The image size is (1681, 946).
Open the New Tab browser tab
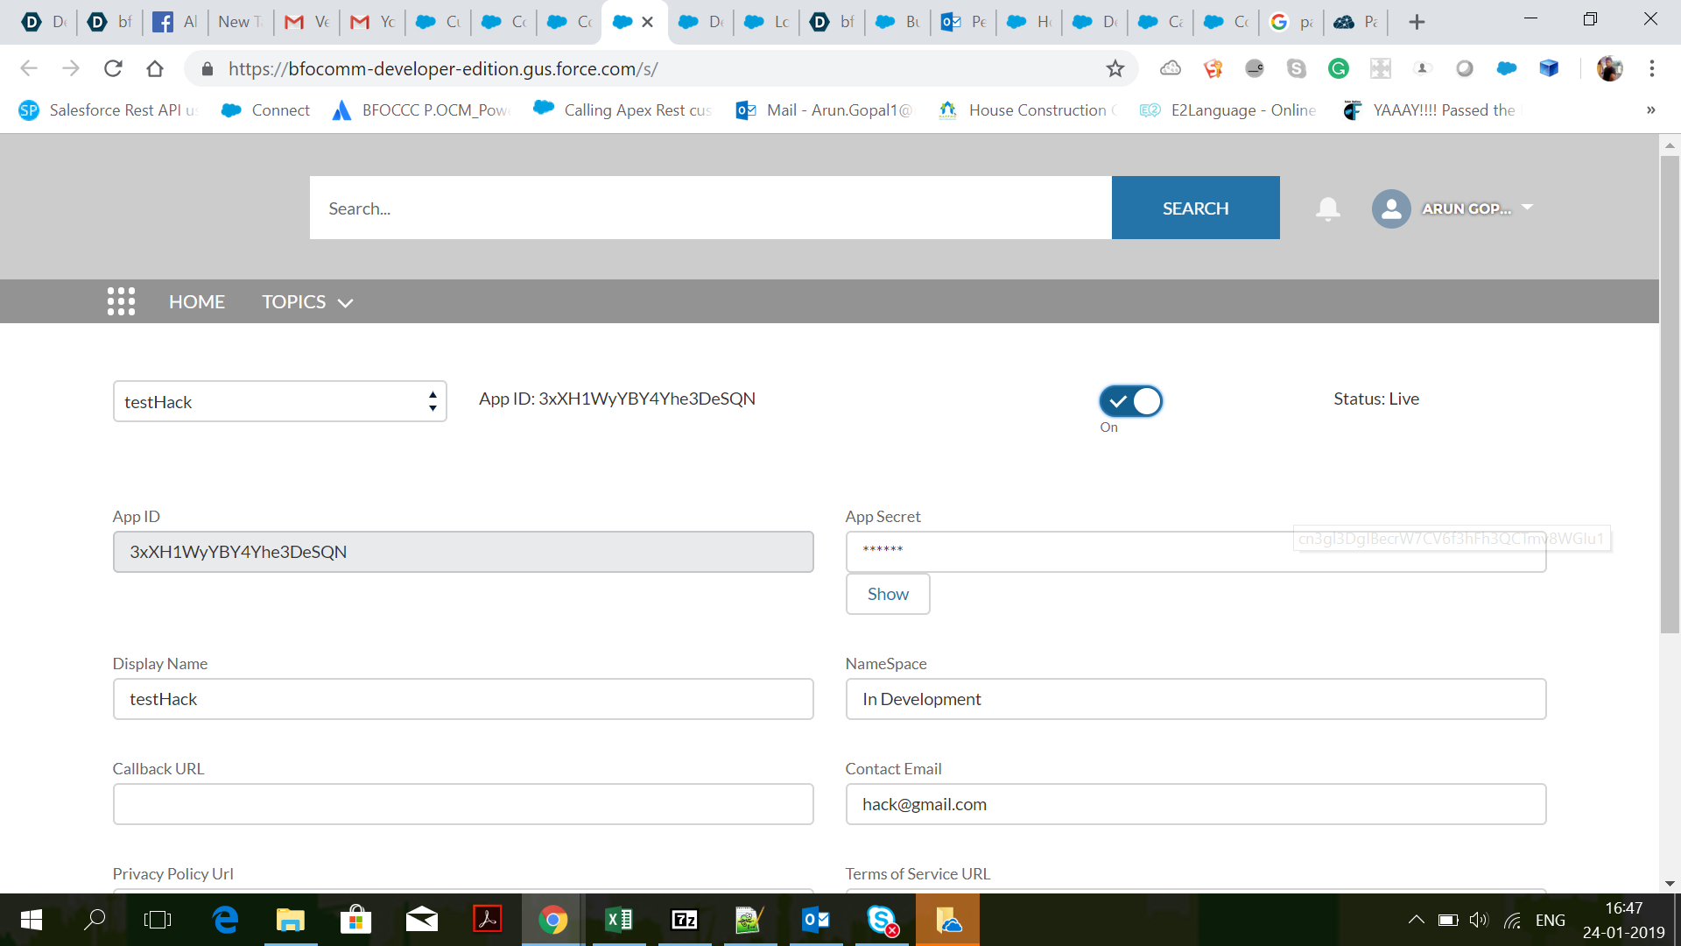coord(240,22)
